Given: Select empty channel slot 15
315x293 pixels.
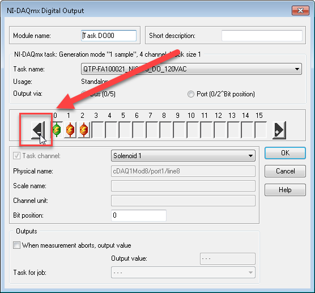Looking at the screenshot, I should (x=261, y=130).
